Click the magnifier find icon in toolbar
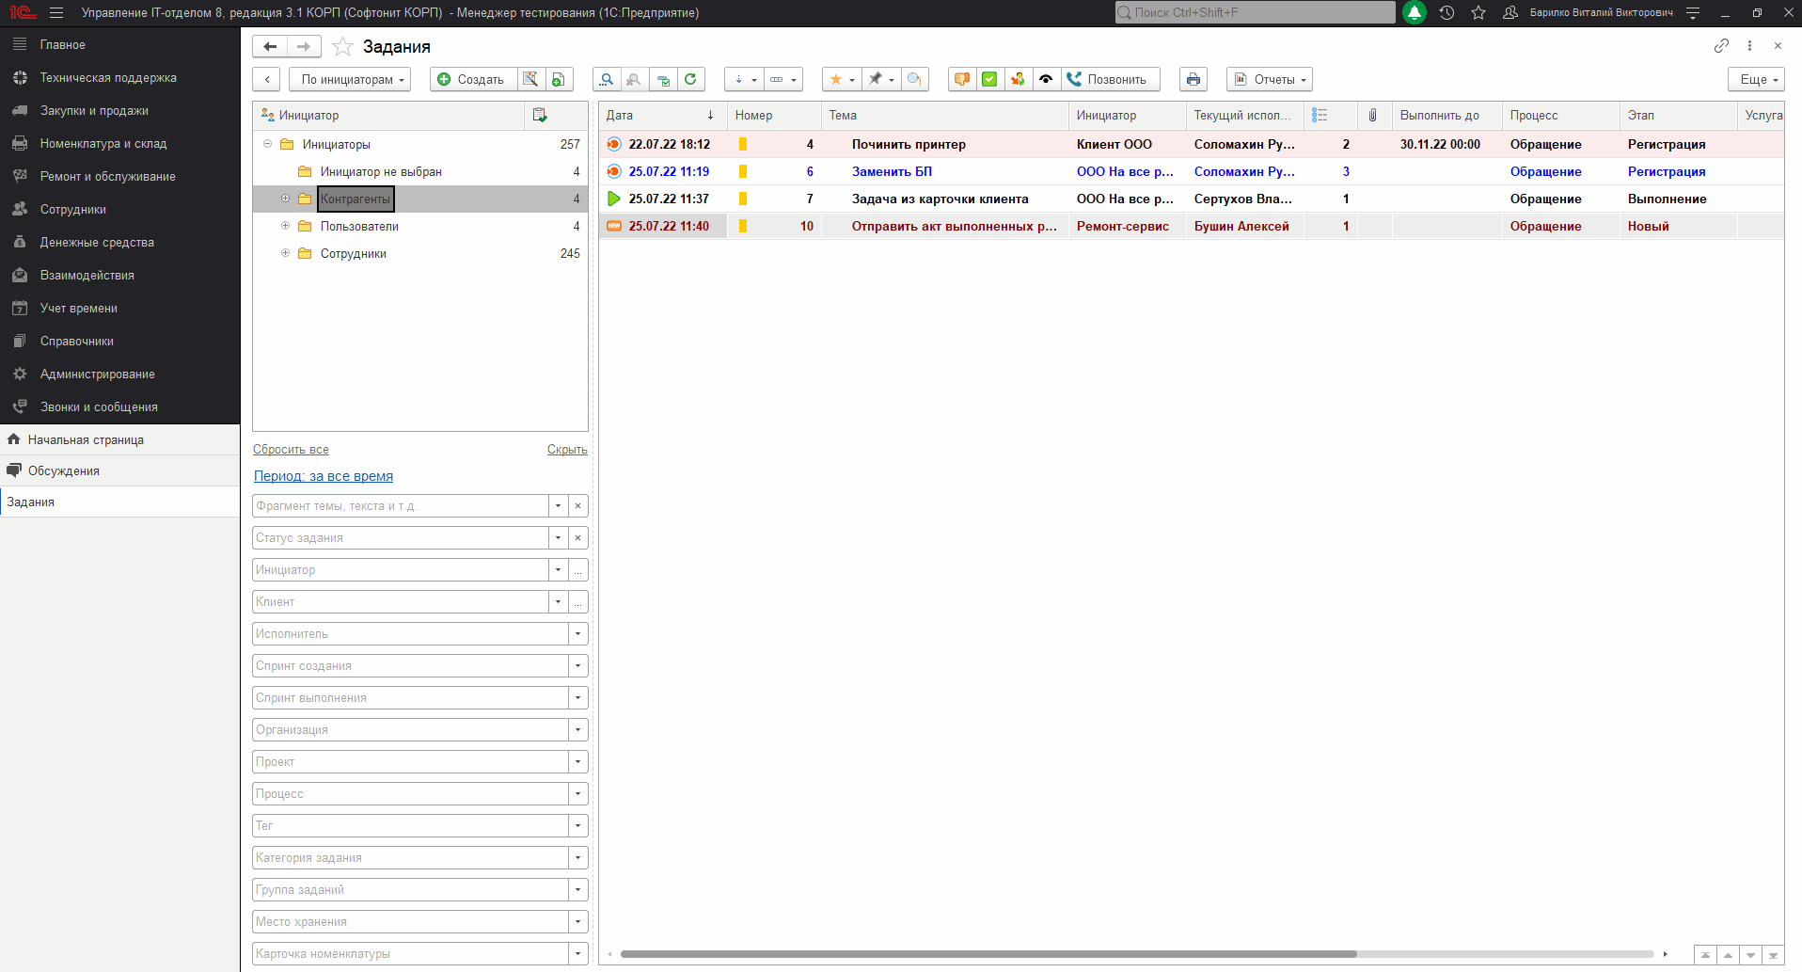Screen dimensions: 1802x972 pos(607,79)
